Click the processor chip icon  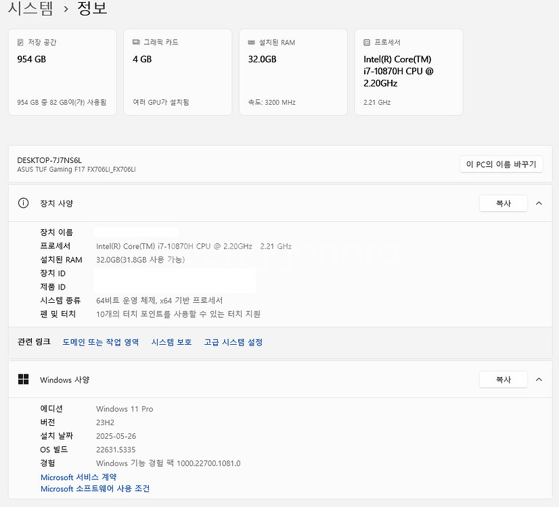367,43
